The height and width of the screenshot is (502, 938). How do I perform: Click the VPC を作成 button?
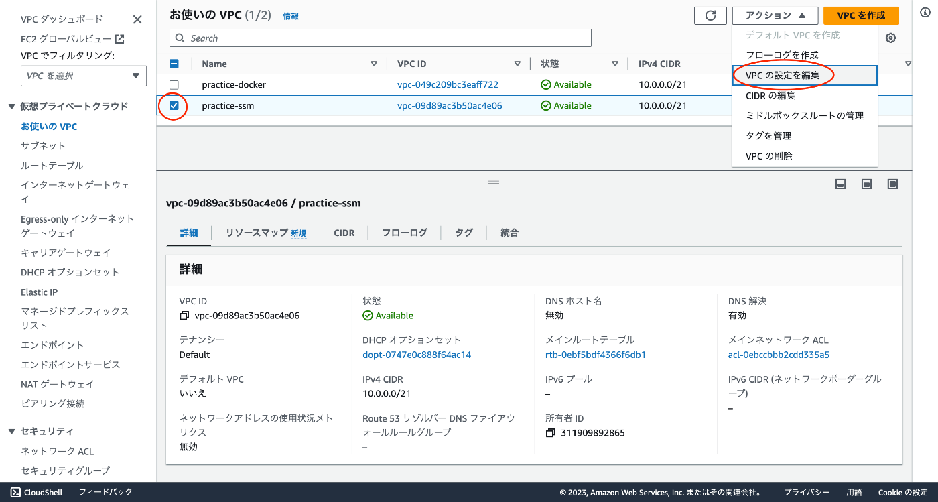tap(861, 15)
